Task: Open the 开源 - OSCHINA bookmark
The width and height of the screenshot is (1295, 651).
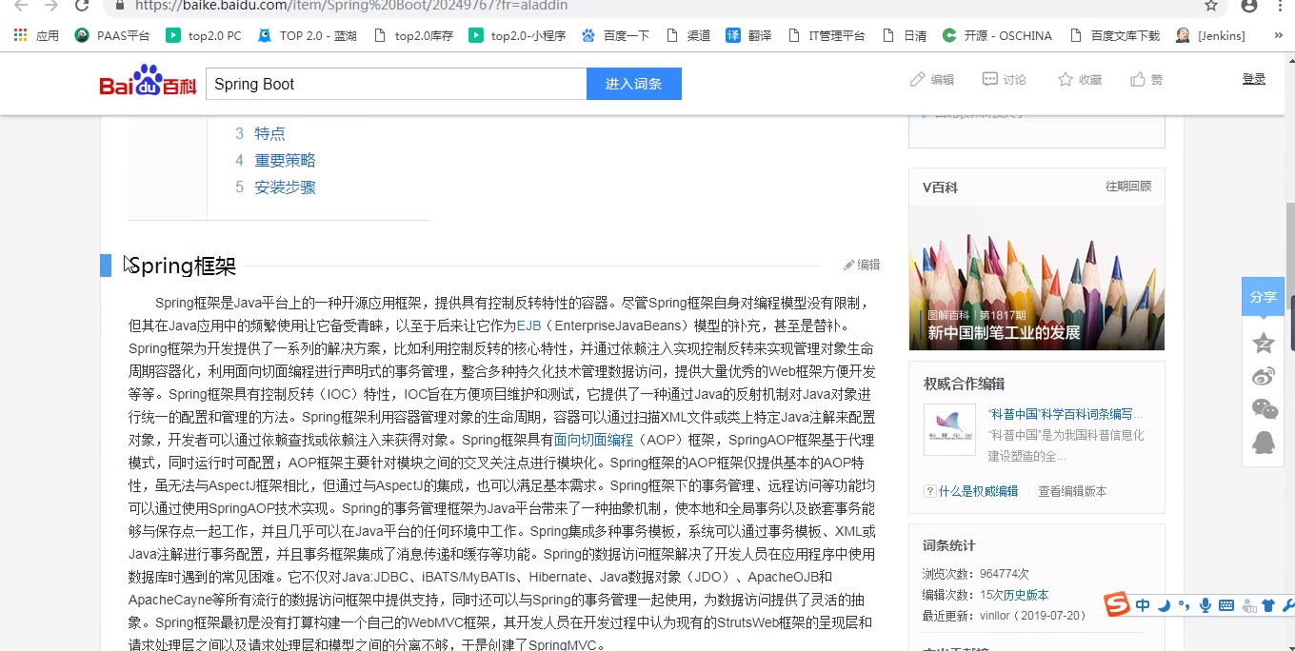Action: (x=997, y=35)
